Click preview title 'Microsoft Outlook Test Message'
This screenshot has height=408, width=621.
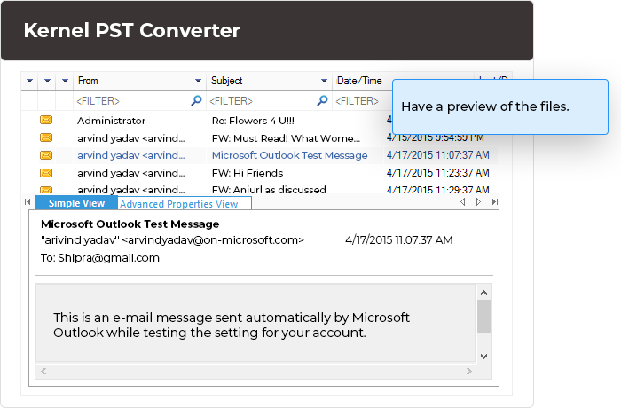pyautogui.click(x=130, y=224)
